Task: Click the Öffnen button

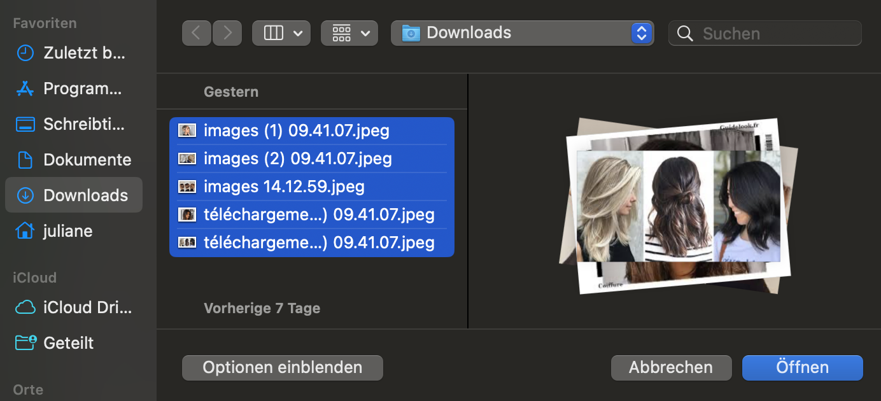Action: [802, 367]
